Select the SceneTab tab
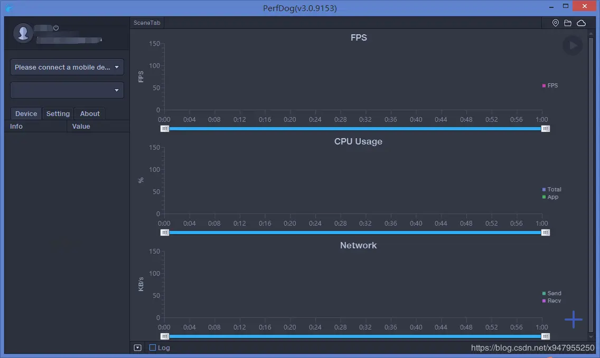The image size is (600, 358). (146, 23)
